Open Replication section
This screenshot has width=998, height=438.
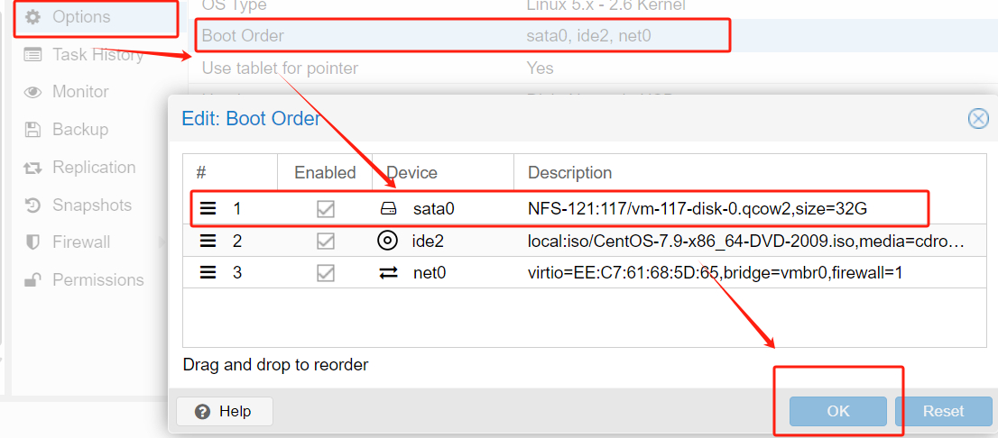tap(94, 168)
